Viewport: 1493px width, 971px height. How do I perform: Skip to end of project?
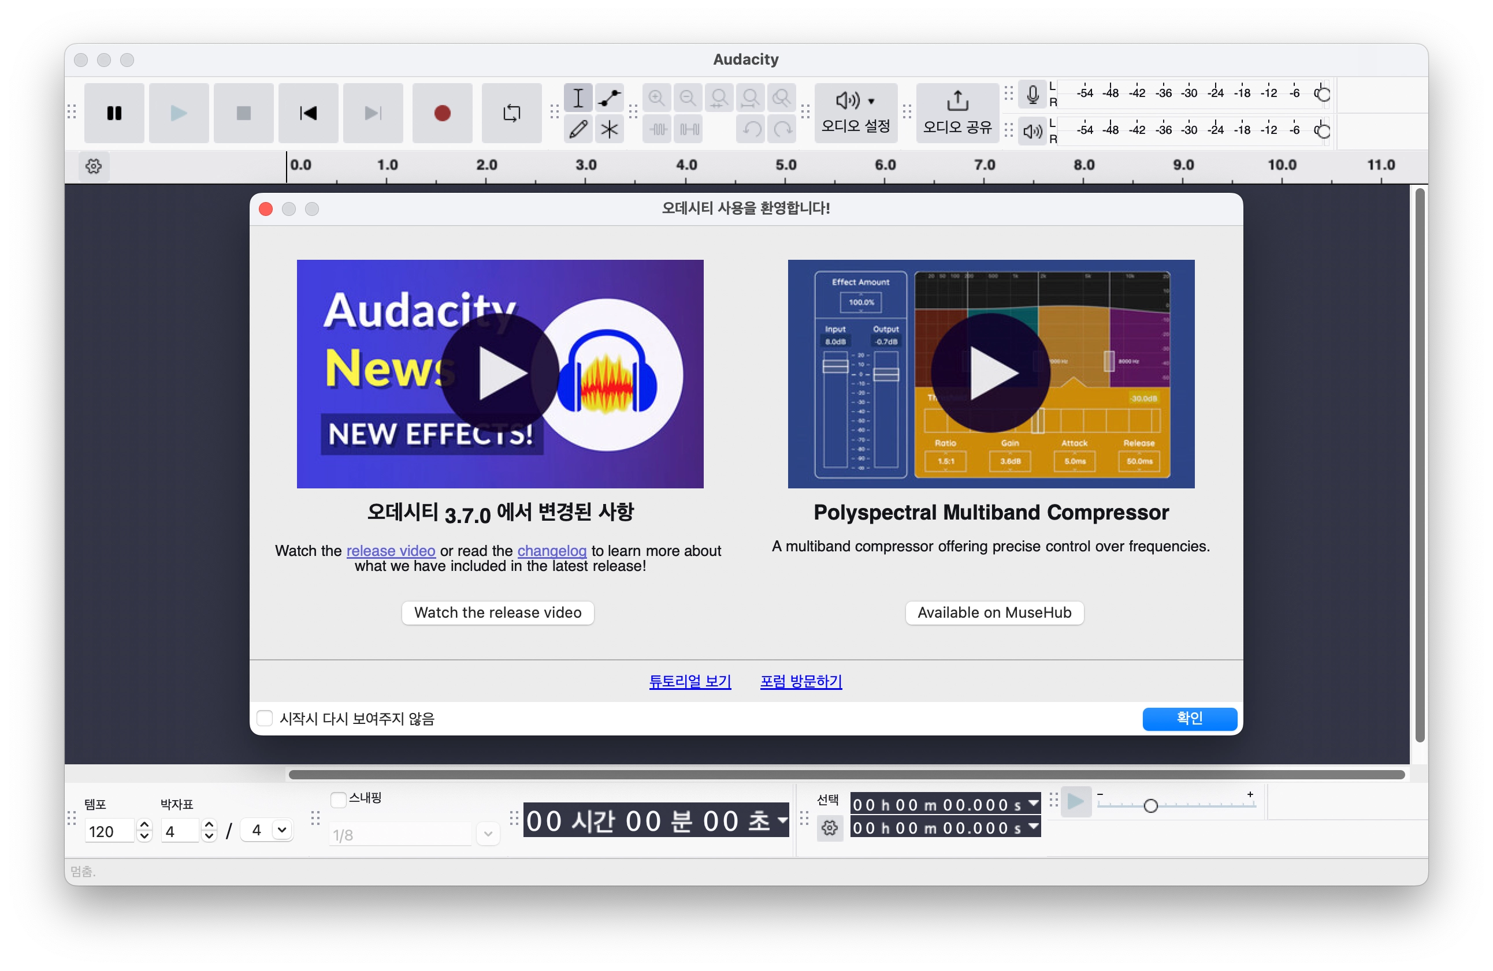[373, 113]
